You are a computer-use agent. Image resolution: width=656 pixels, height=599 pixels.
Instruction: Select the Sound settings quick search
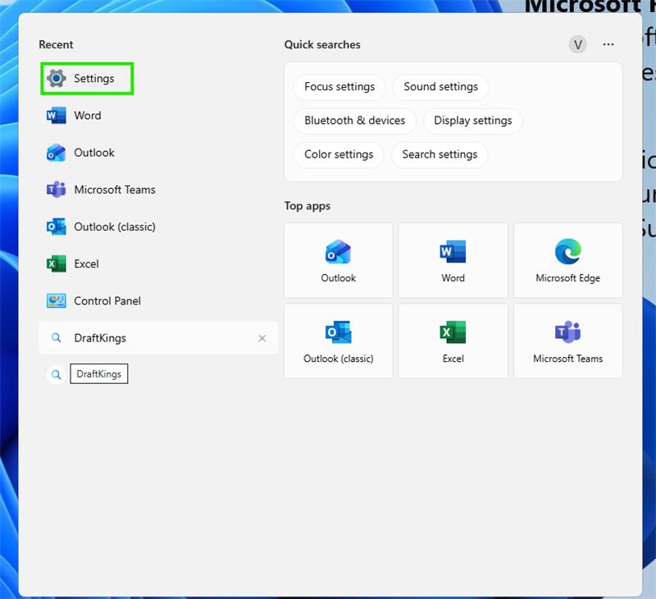coord(441,87)
